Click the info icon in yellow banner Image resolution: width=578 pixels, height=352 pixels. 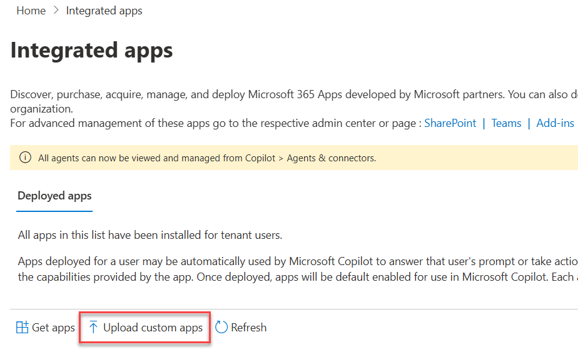(x=25, y=158)
